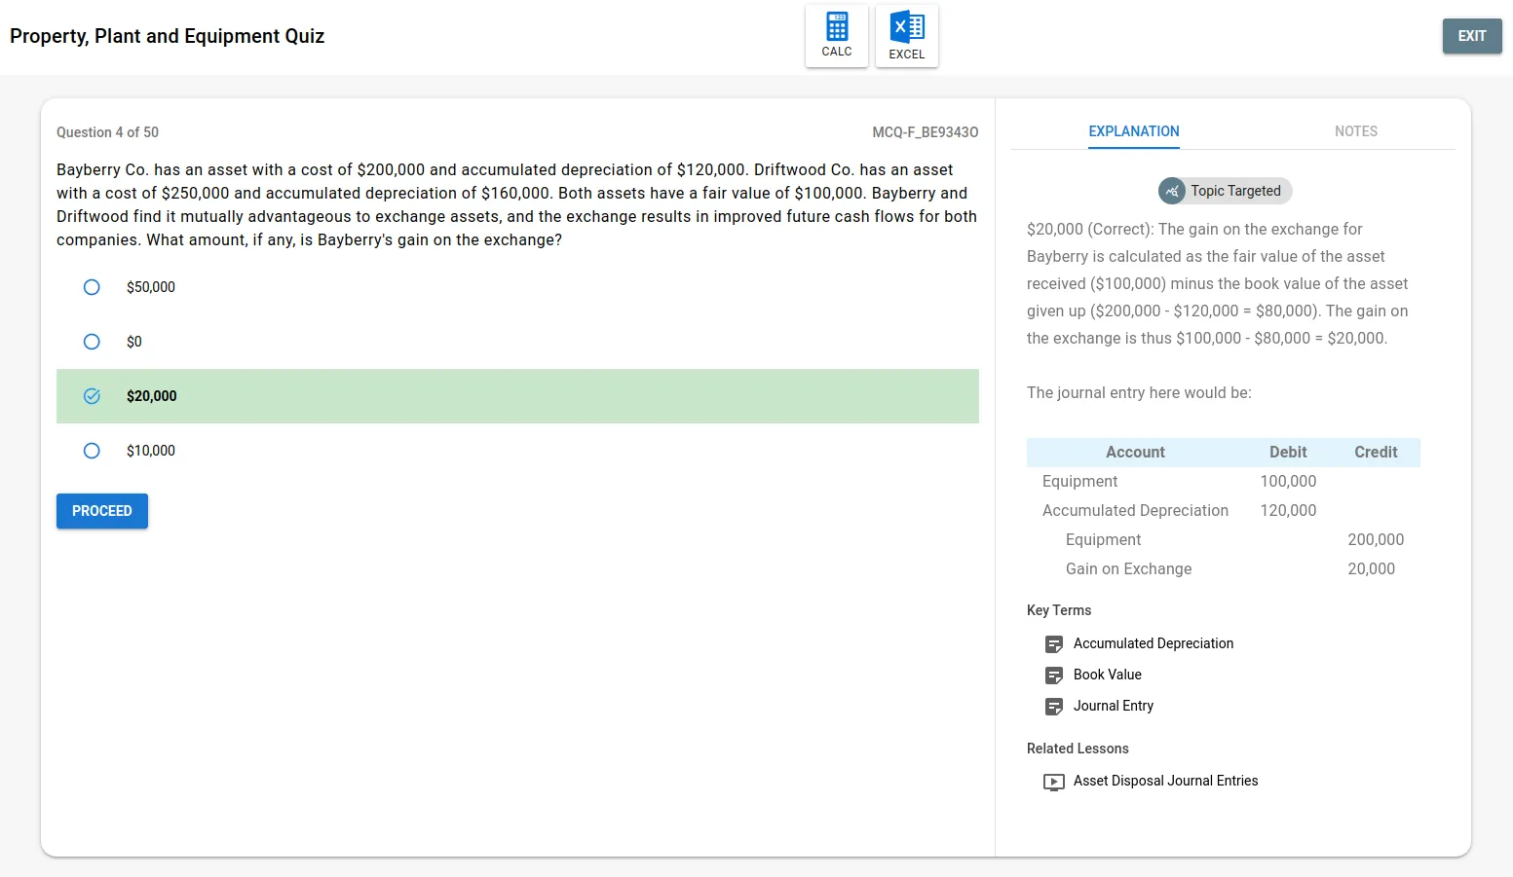Screen dimensions: 1513x877
Task: Click the 'Key Terms' heading
Action: pos(1059,610)
